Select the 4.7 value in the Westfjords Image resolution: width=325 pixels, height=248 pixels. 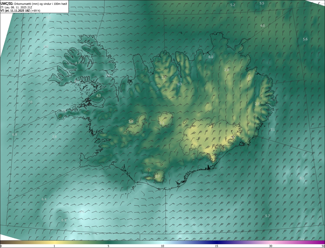point(77,63)
